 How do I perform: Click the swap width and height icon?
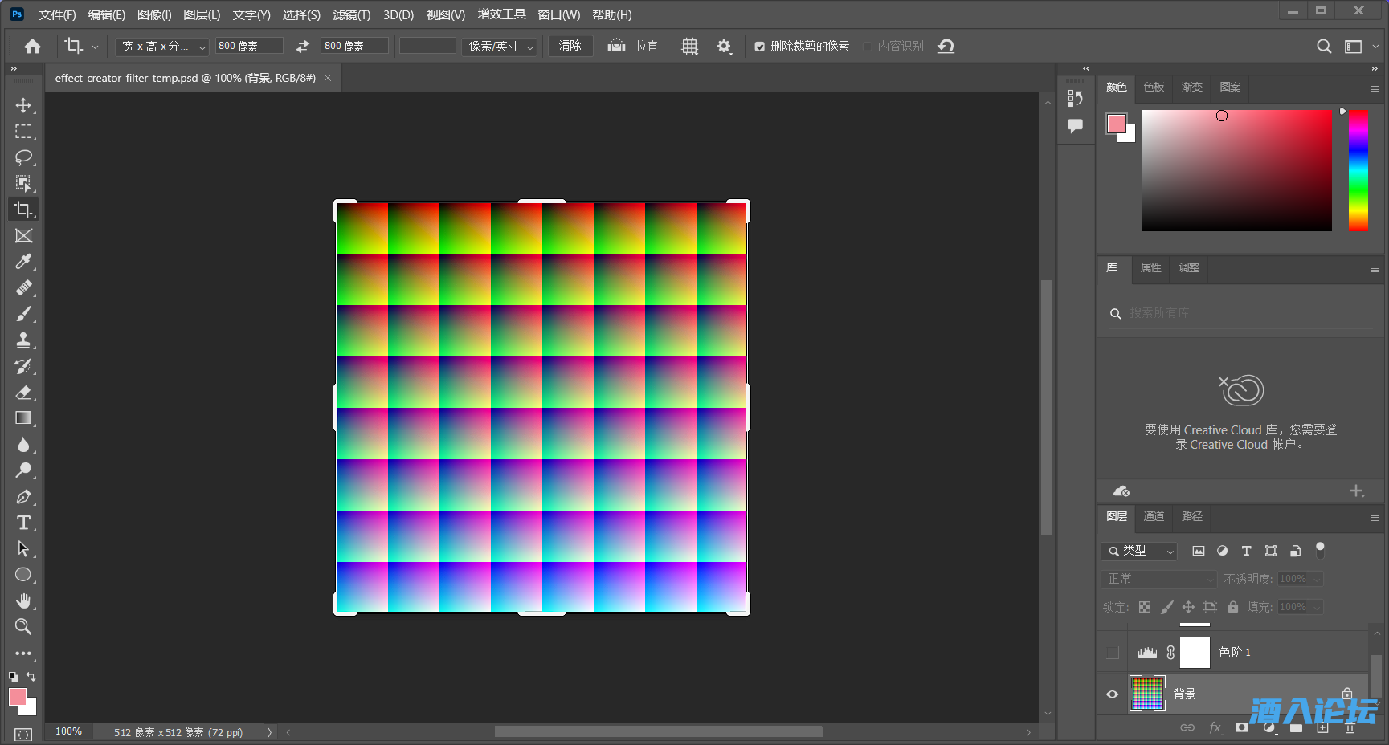(x=302, y=47)
